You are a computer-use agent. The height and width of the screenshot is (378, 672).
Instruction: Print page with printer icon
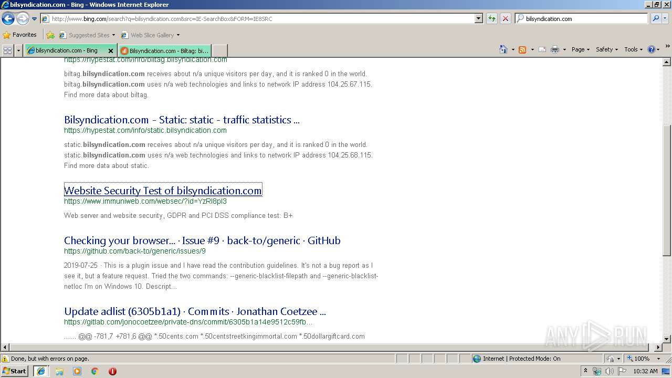(555, 49)
